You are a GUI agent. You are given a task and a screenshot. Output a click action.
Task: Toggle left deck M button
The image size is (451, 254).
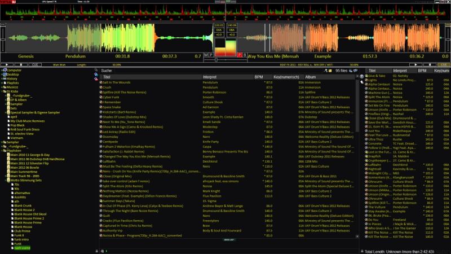(x=206, y=55)
